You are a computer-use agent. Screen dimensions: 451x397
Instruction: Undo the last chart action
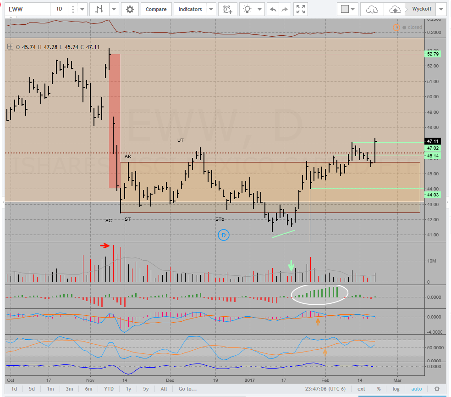click(273, 9)
